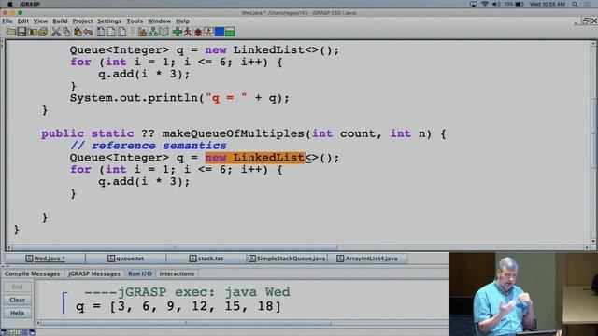Click the End button in Run I/O

pyautogui.click(x=17, y=287)
